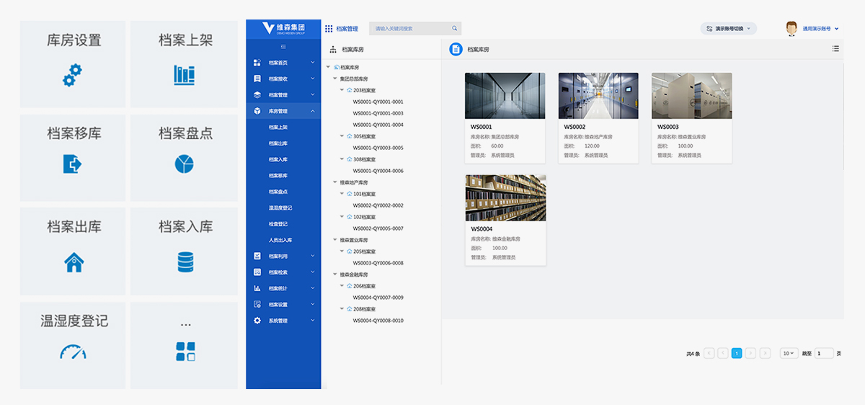Open the nine-dot app grid icon
Image resolution: width=865 pixels, height=405 pixels.
coord(329,29)
